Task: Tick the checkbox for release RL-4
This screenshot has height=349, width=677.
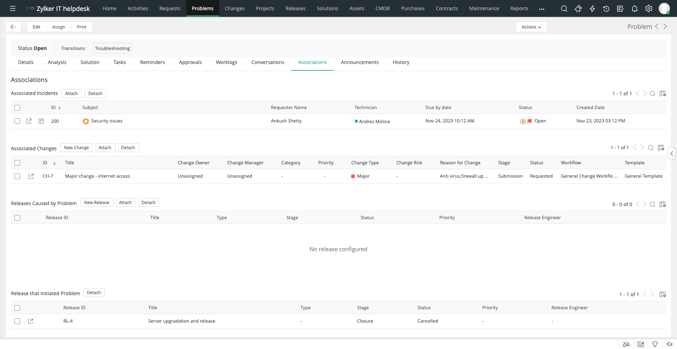Action: tap(17, 321)
